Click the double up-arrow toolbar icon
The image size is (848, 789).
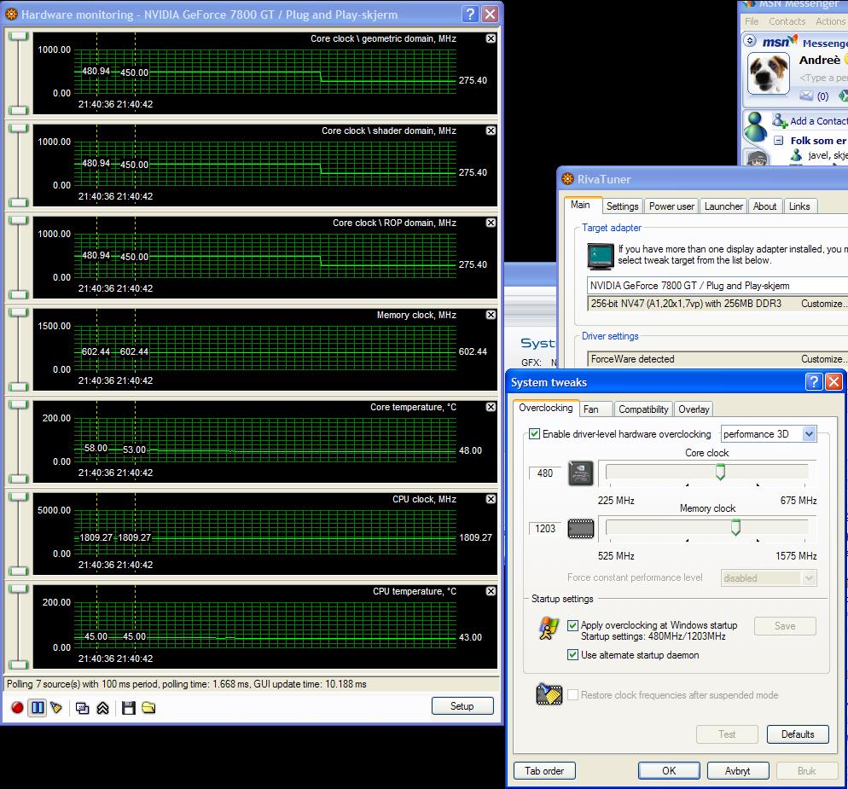(102, 708)
